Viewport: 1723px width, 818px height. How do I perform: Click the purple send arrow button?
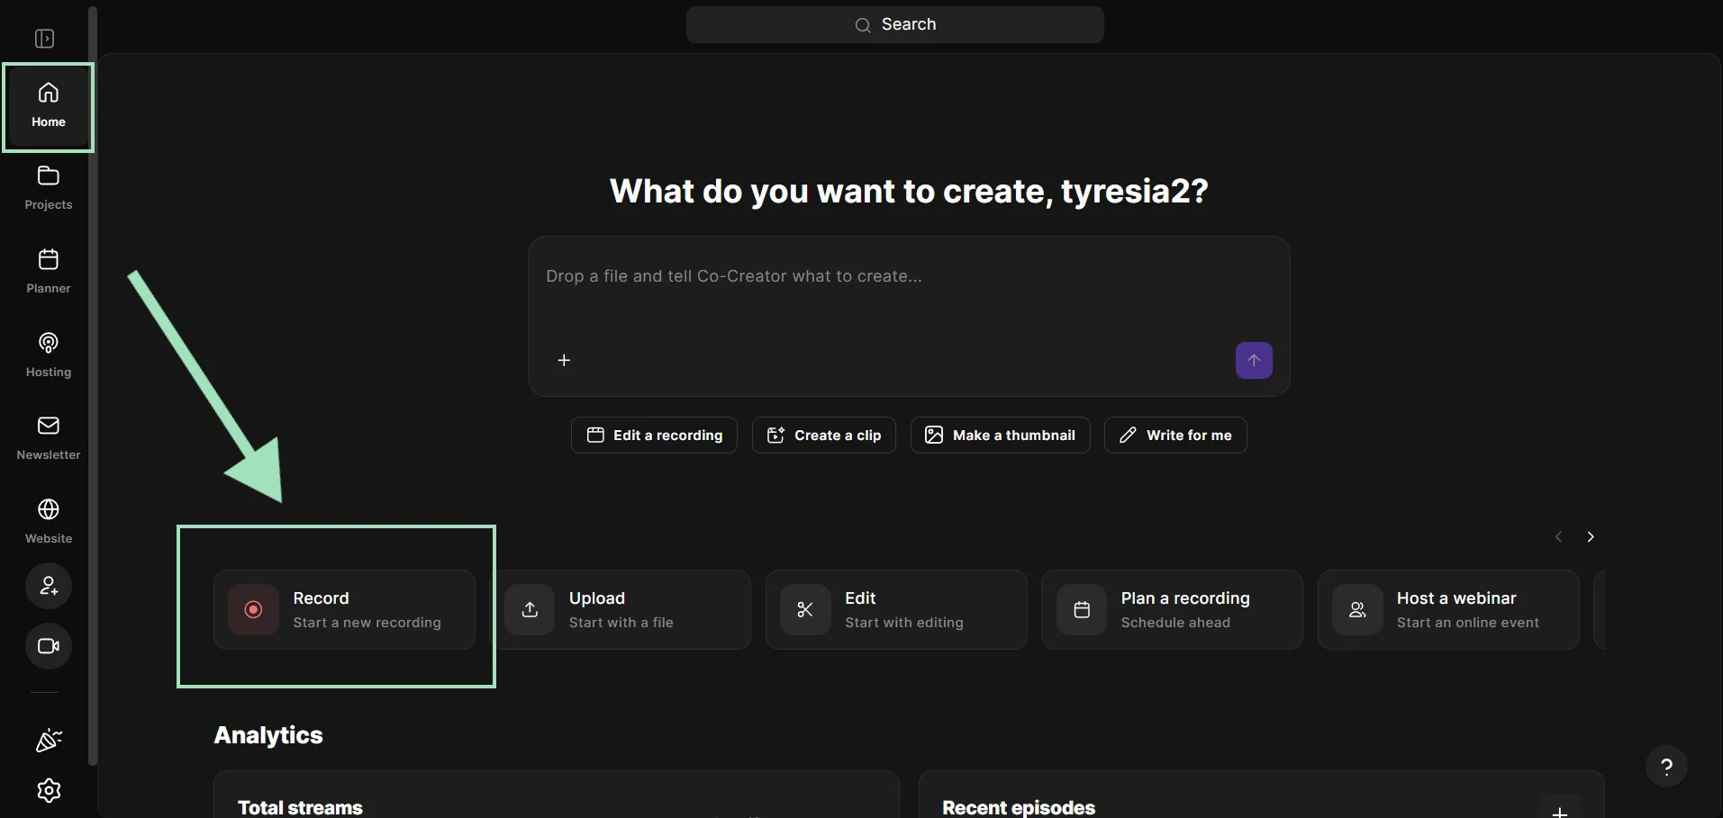pos(1254,360)
